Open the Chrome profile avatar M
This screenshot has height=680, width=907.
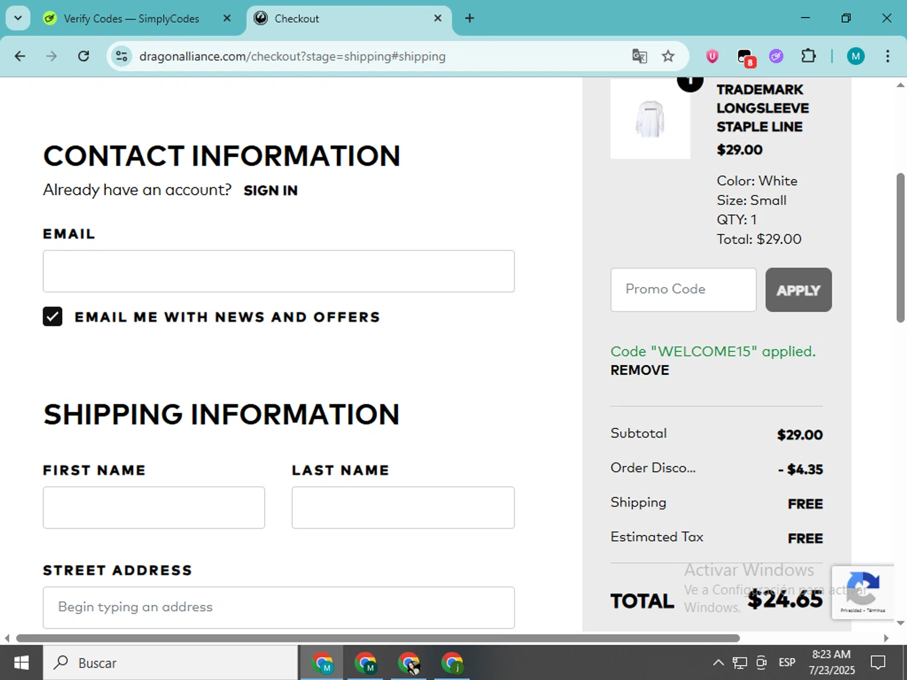[x=856, y=56]
